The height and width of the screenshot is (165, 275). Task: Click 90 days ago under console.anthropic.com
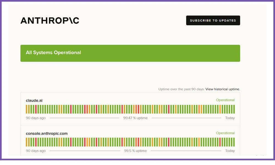36,151
